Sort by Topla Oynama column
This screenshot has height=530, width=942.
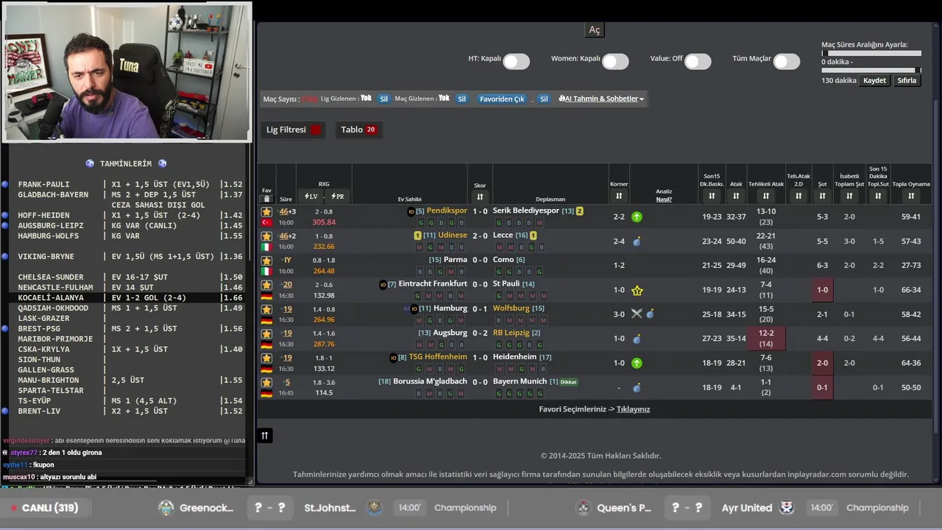911,196
